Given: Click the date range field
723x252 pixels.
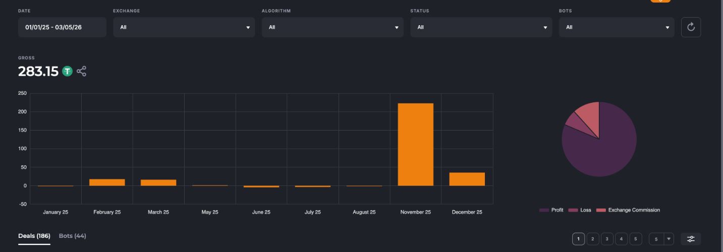Looking at the screenshot, I should (62, 27).
